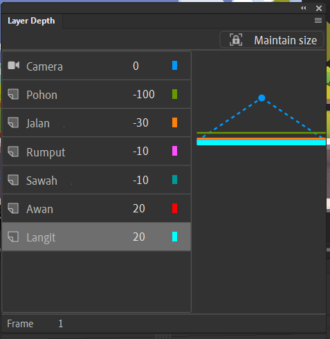Viewport: 330px width, 339px height.
Task: Click the Sawah layer icon
Action: click(13, 180)
